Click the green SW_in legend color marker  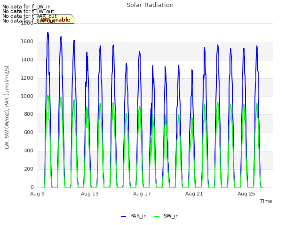coord(157,217)
